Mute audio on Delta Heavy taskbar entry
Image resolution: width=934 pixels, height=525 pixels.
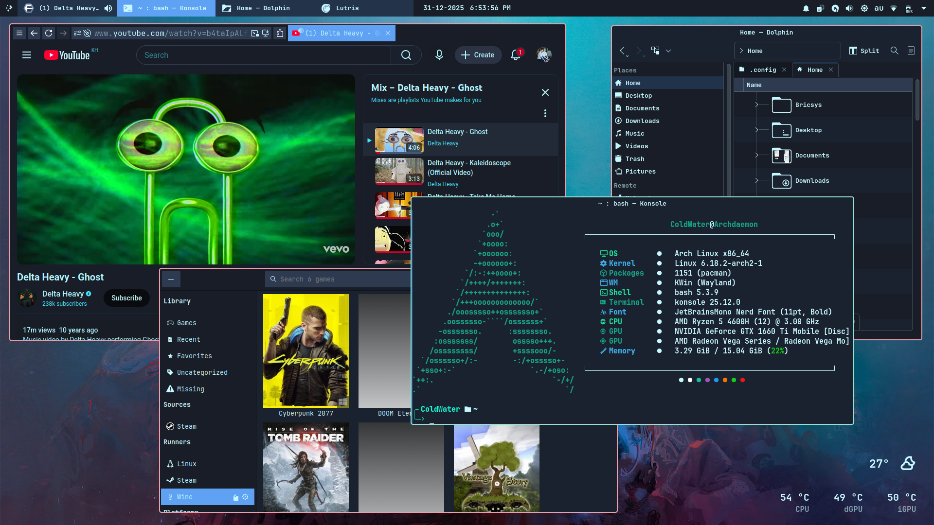click(x=108, y=8)
